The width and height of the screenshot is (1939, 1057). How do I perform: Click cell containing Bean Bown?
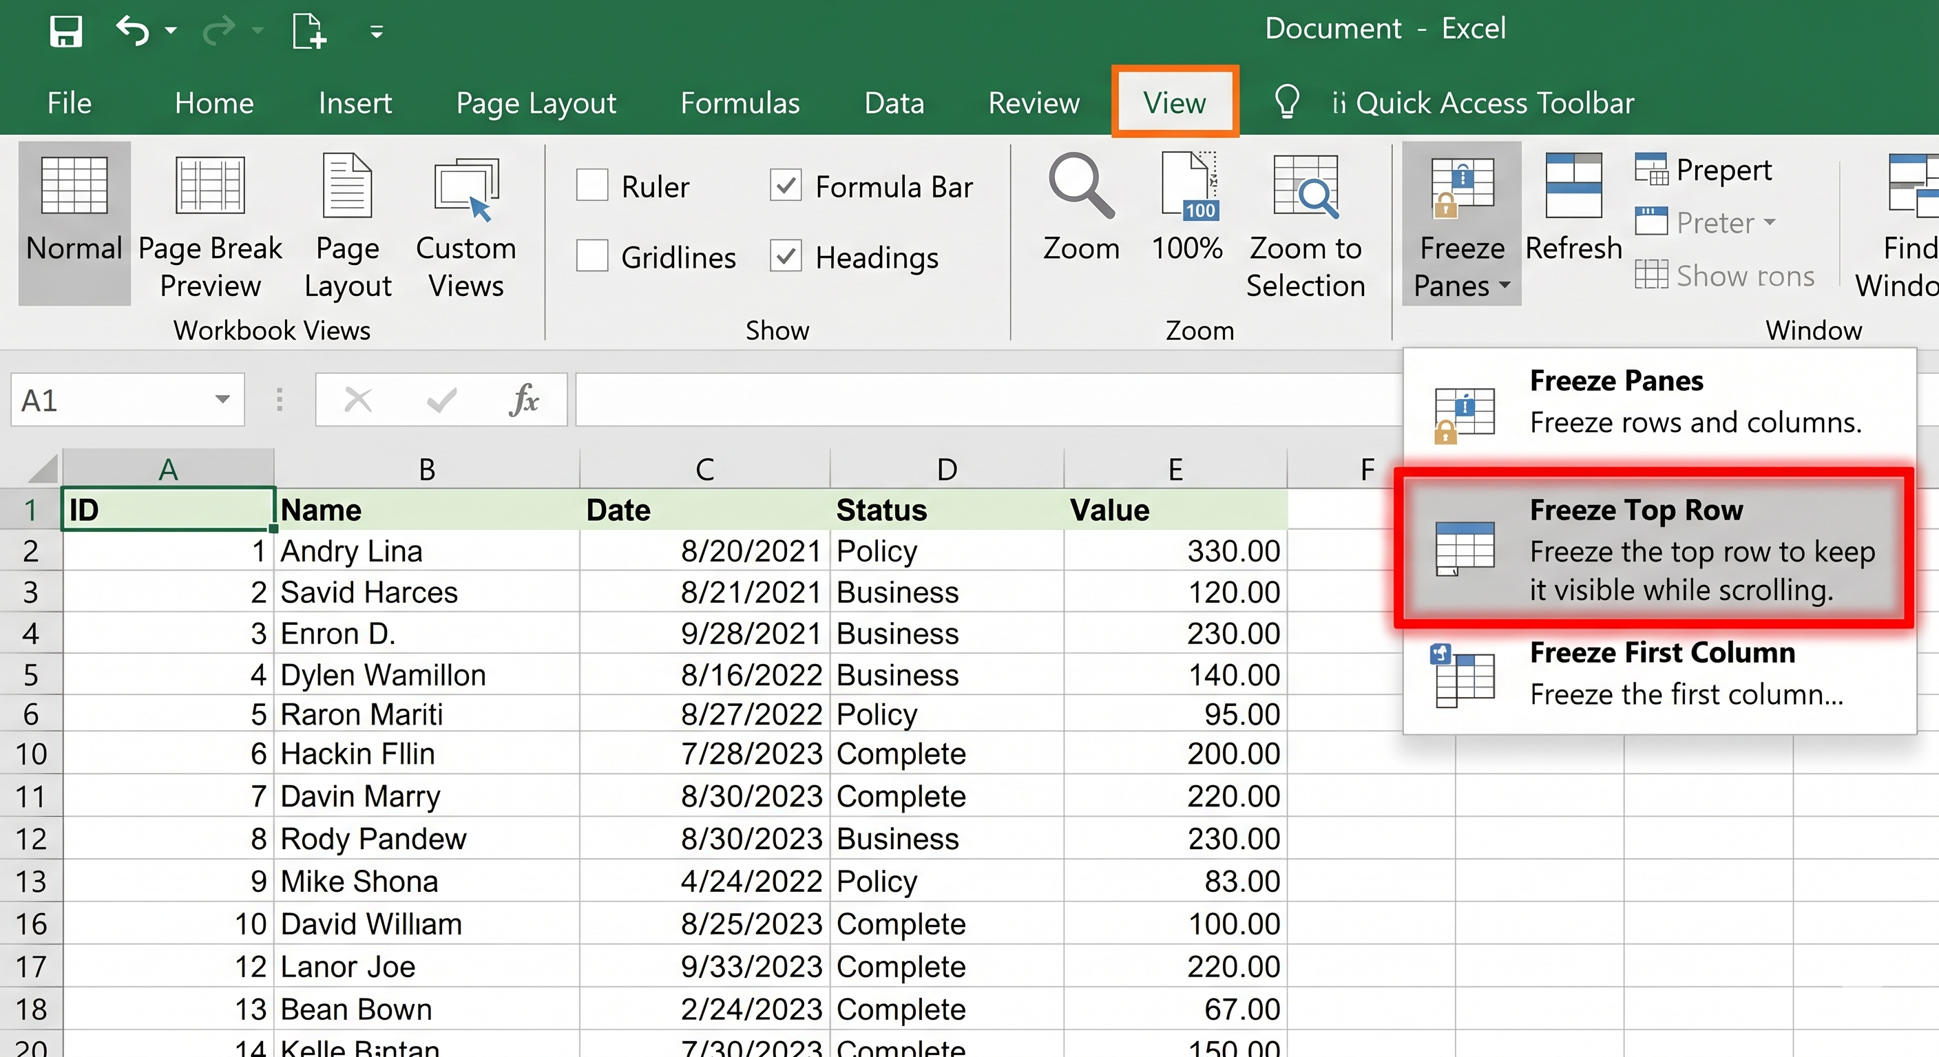tap(427, 1009)
